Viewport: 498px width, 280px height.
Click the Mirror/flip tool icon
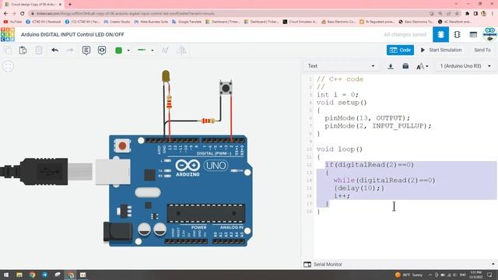[181, 50]
